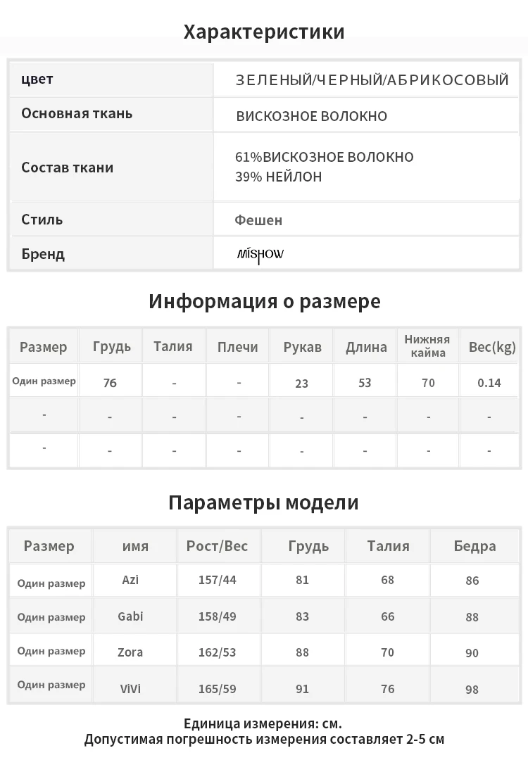Click the Gabi height/weight 158/49 cell
Image resolution: width=528 pixels, height=760 pixels.
[218, 616]
